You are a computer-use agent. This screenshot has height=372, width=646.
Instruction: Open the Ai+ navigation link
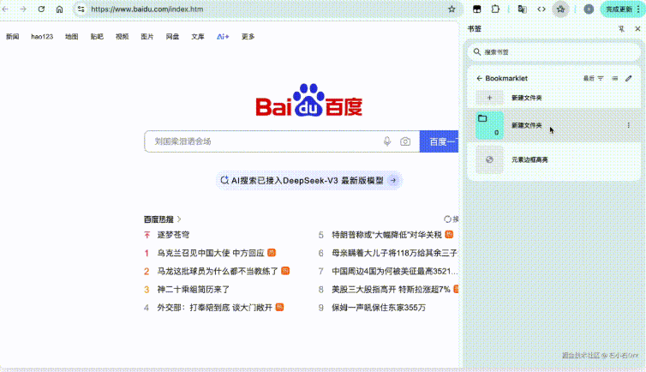(223, 37)
